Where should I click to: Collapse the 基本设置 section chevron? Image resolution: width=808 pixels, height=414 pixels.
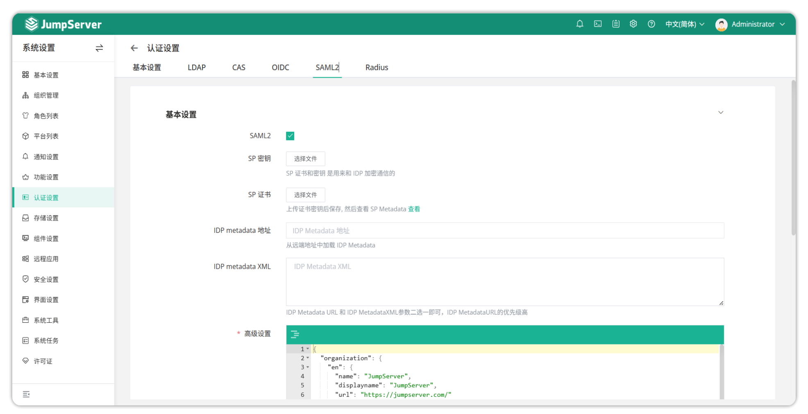[720, 112]
